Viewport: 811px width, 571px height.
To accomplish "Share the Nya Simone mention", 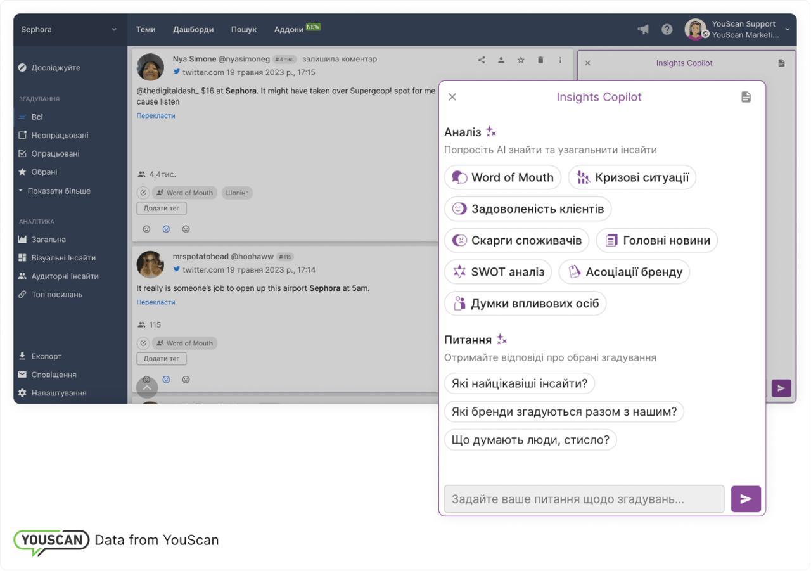I will 481,60.
